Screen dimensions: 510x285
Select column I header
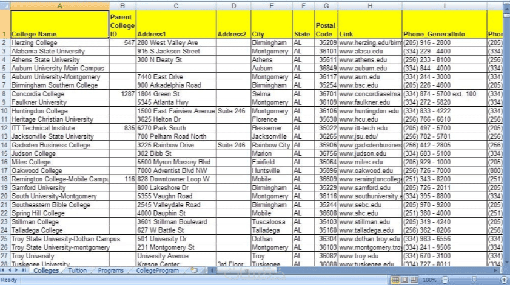point(445,6)
